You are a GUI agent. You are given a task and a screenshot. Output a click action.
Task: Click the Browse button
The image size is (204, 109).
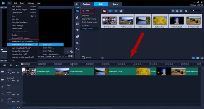(x=87, y=58)
